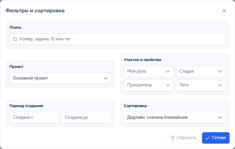Screen dimensions: 235x149
Task: Close the filters and sorting dialog
Action: point(224,11)
